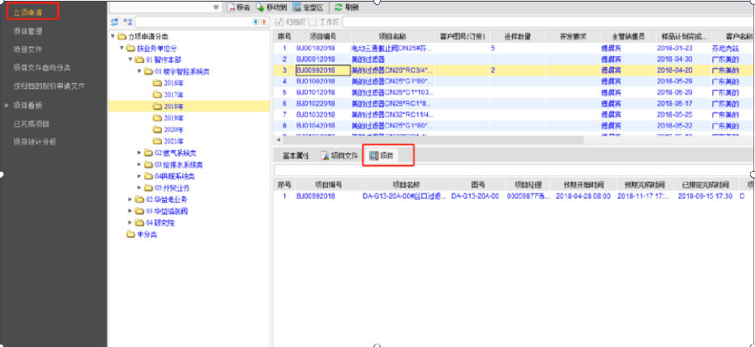
Task: Click the tree search input field
Action: [x=193, y=22]
